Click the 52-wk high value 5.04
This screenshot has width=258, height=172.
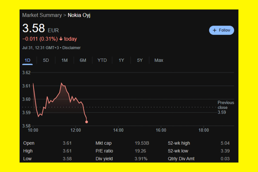tap(225, 143)
